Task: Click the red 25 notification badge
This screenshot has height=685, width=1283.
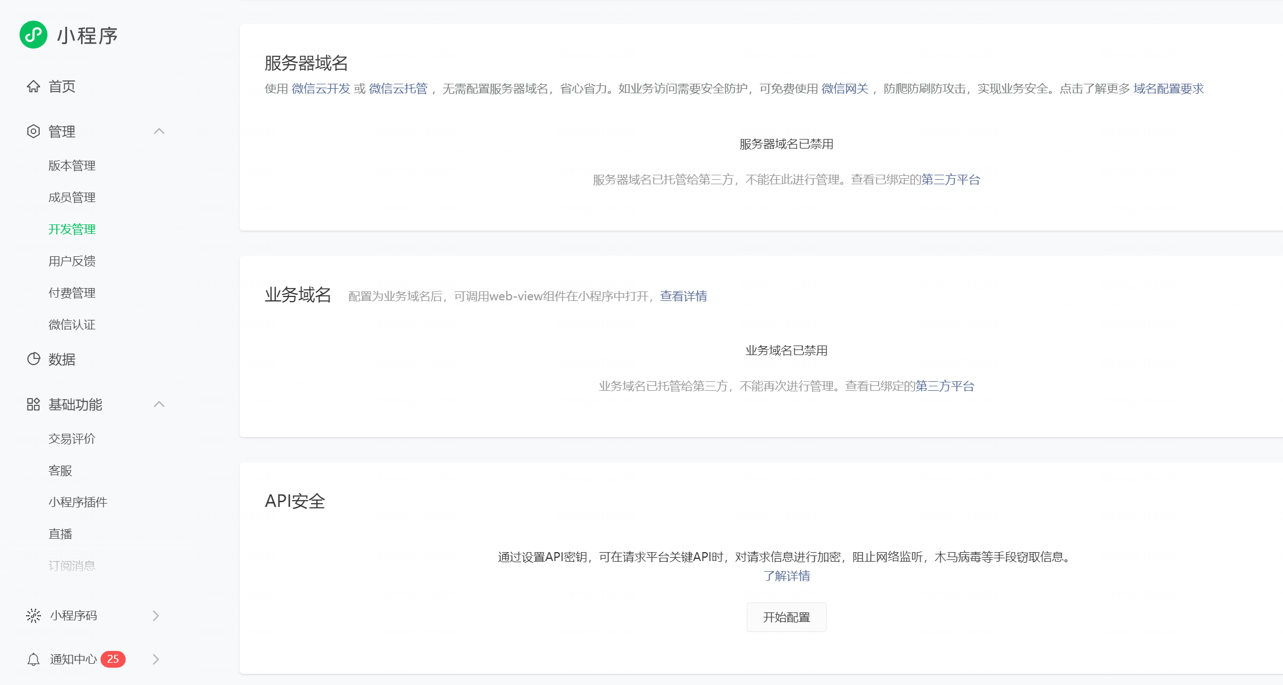Action: point(113,659)
